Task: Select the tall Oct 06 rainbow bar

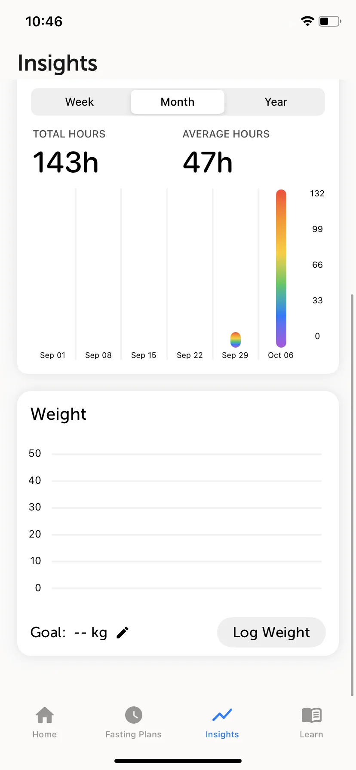Action: pos(281,268)
